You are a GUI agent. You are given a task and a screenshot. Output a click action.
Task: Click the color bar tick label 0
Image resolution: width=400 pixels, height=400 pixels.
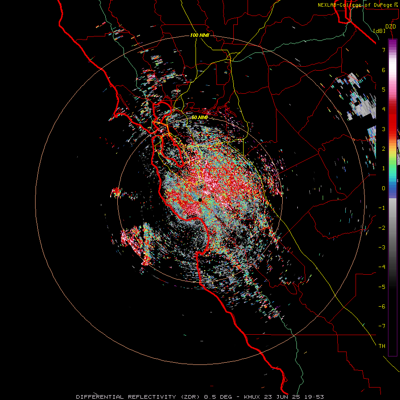[384, 188]
